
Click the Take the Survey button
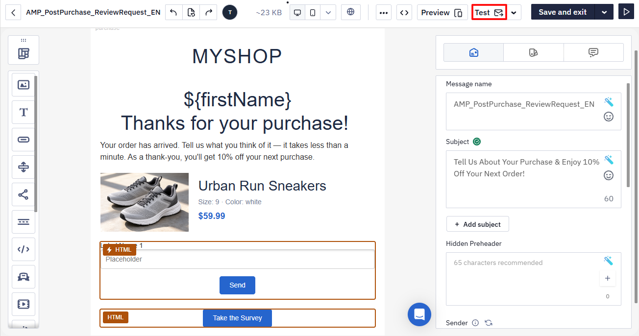(237, 318)
